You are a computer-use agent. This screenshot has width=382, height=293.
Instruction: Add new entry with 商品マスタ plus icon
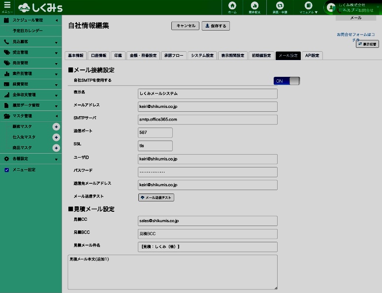(56, 148)
